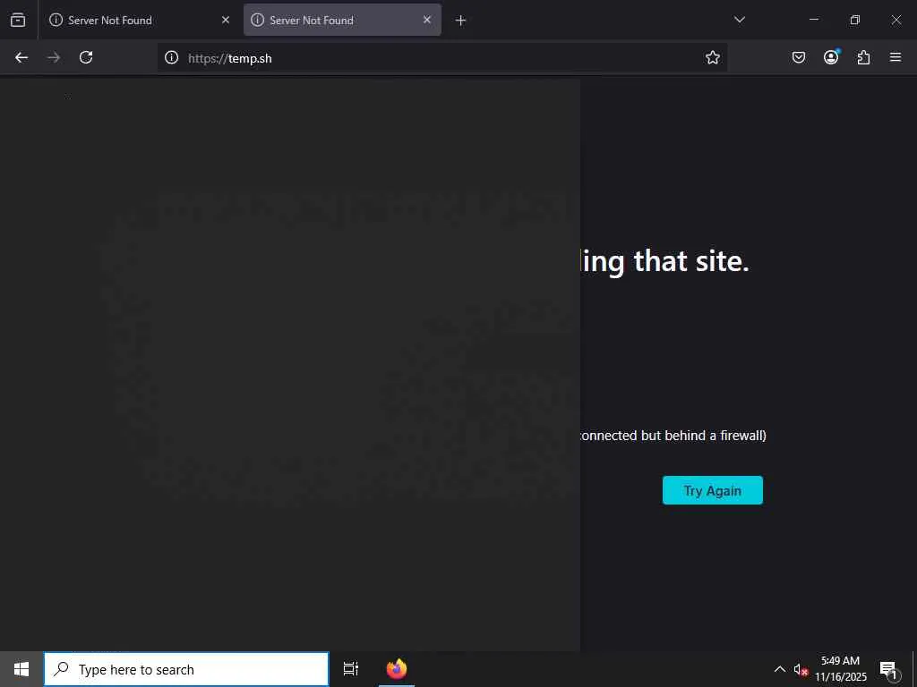Close the second Server Not Found tab
Image resolution: width=917 pixels, height=687 pixels.
[x=427, y=20]
